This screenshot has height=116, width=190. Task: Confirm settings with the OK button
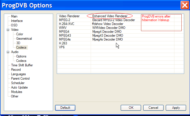(x=131, y=108)
